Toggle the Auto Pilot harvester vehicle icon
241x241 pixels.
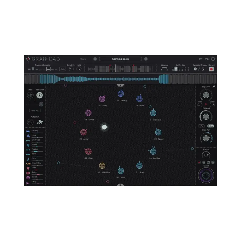(x=40, y=122)
